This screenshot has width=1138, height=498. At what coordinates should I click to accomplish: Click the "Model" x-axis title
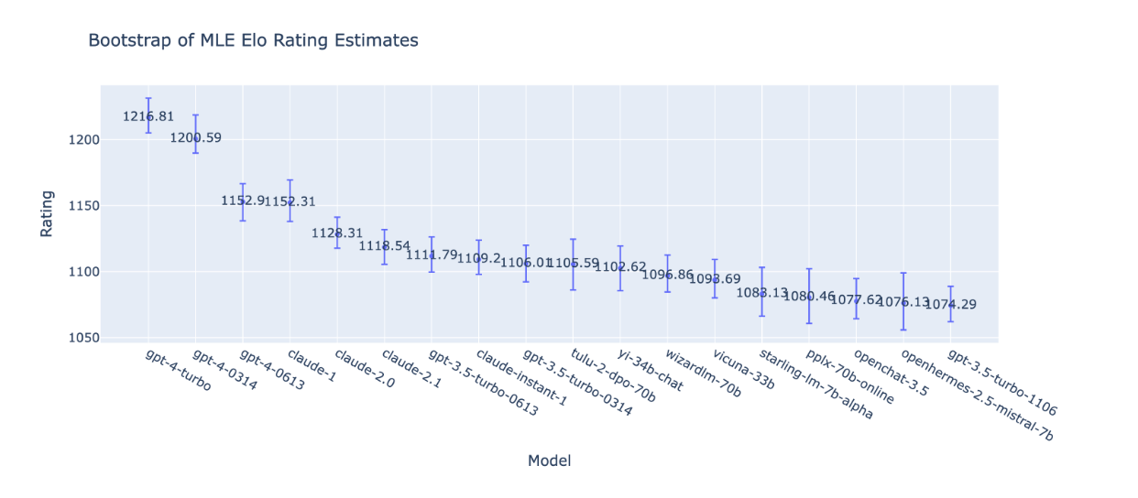549,461
